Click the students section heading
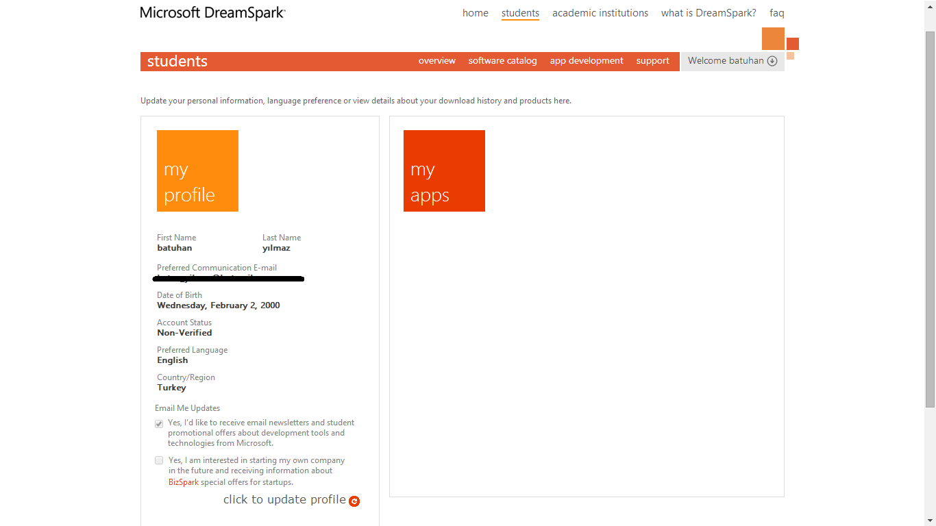Image resolution: width=936 pixels, height=526 pixels. point(177,61)
